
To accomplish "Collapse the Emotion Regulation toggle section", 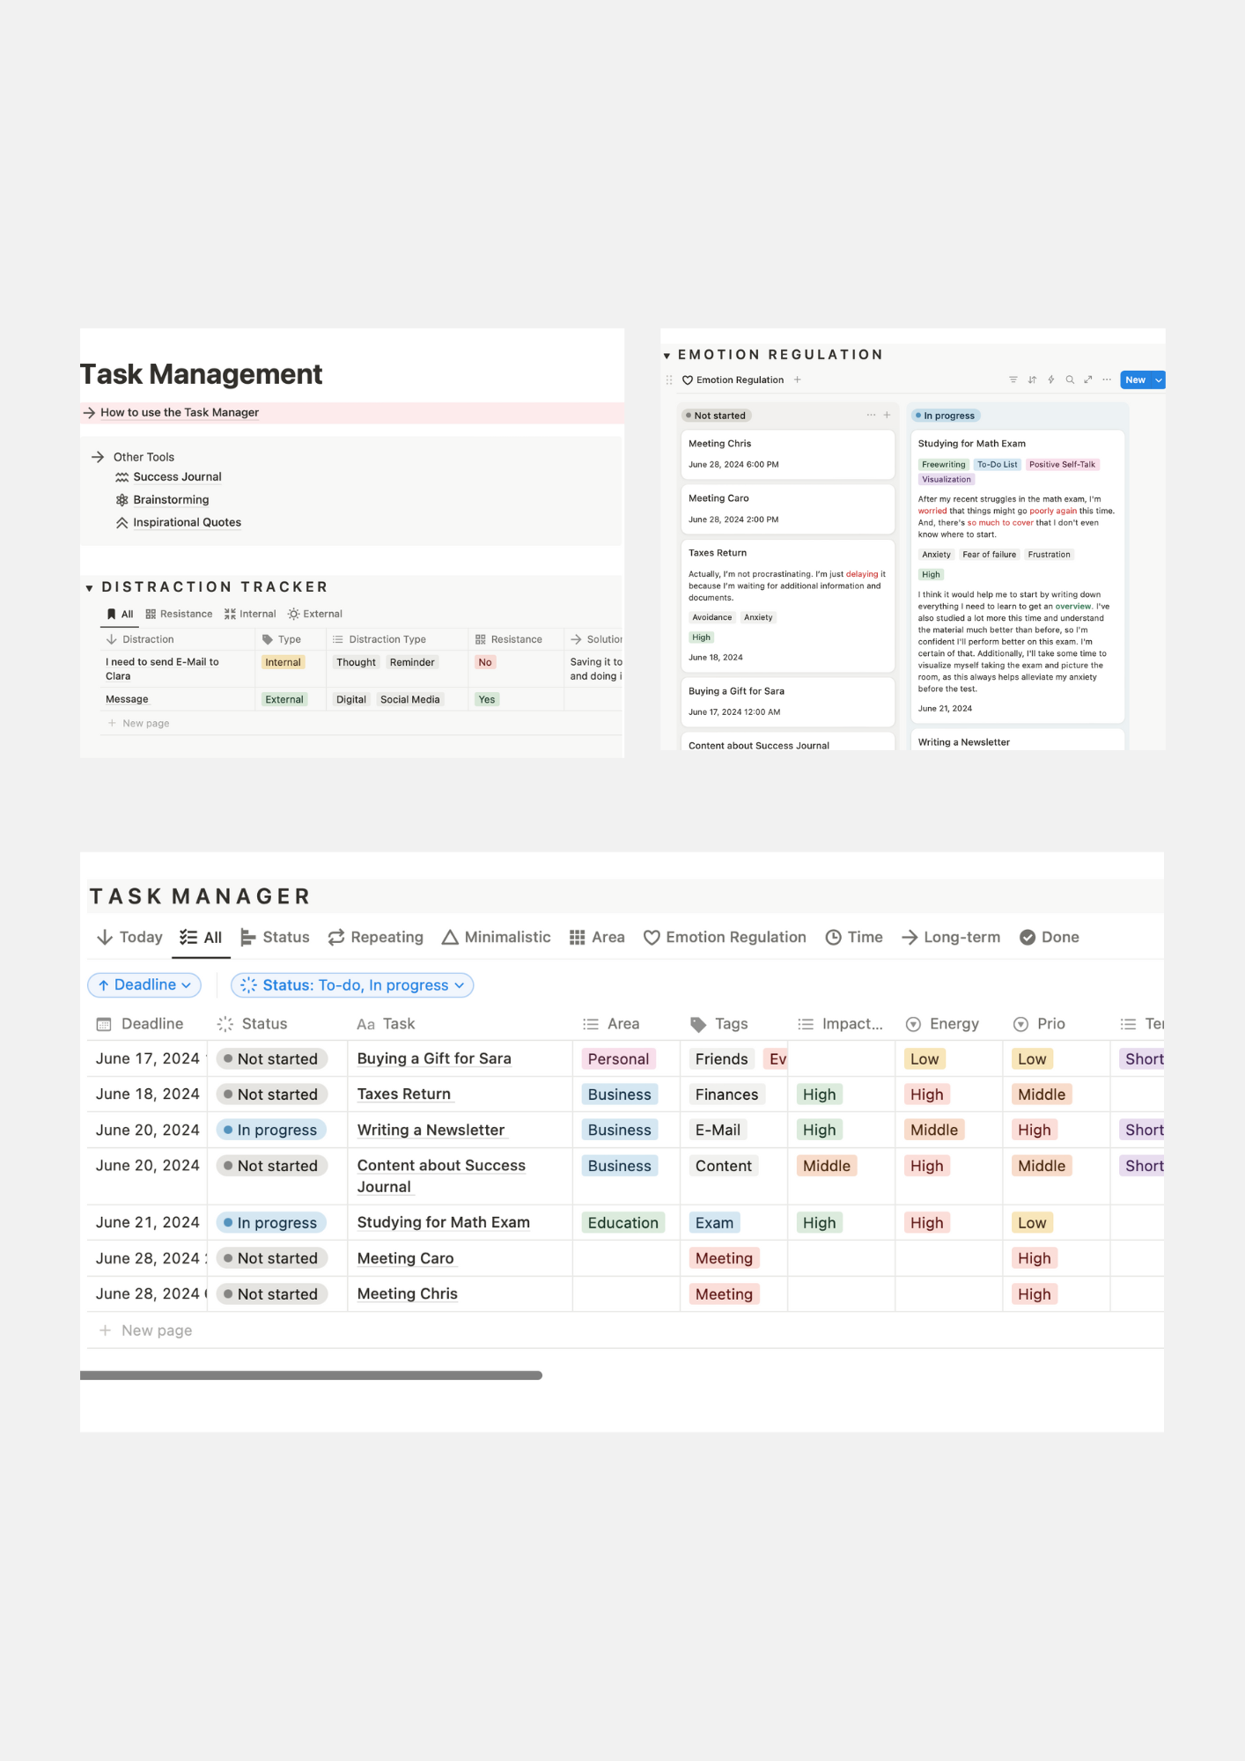I will click(667, 356).
